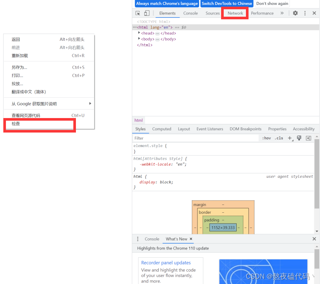The width and height of the screenshot is (320, 284).
Task: Open drawer three-dot menu beside Console
Action: pos(138,239)
